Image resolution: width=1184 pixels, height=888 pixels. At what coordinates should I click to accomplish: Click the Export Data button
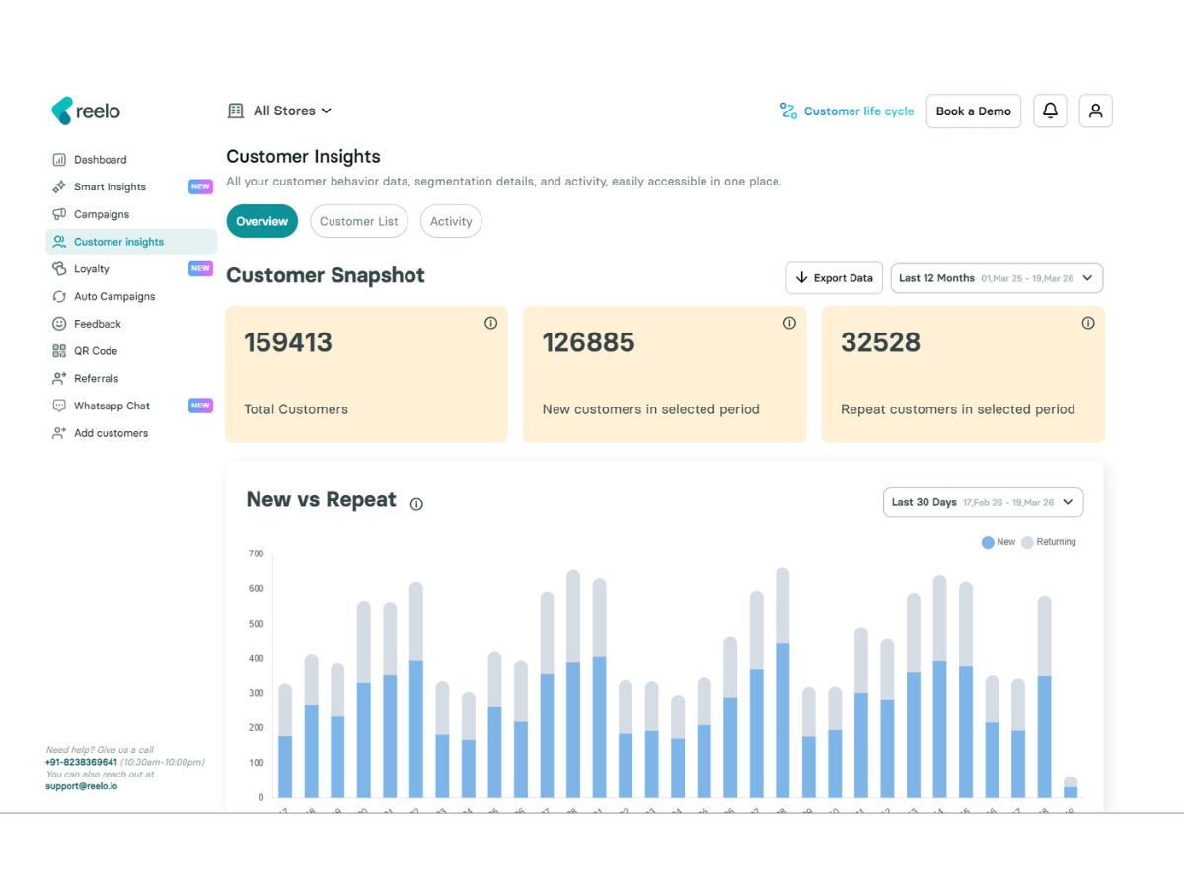click(835, 278)
